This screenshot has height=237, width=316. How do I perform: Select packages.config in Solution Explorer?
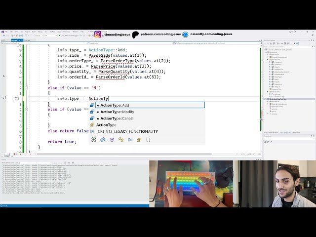click(x=277, y=107)
